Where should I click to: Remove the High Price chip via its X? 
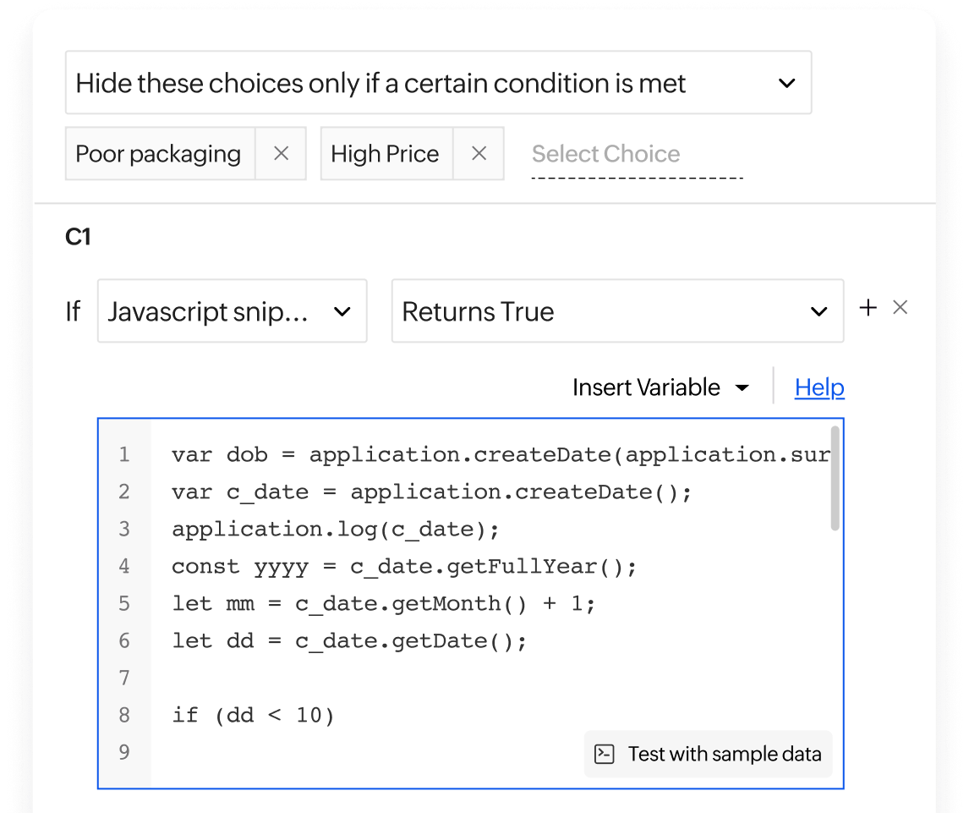[x=479, y=153]
